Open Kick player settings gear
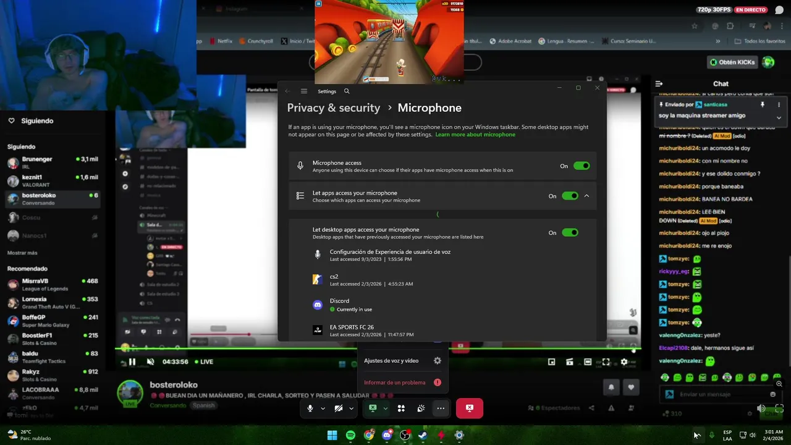791x445 pixels. coord(624,362)
